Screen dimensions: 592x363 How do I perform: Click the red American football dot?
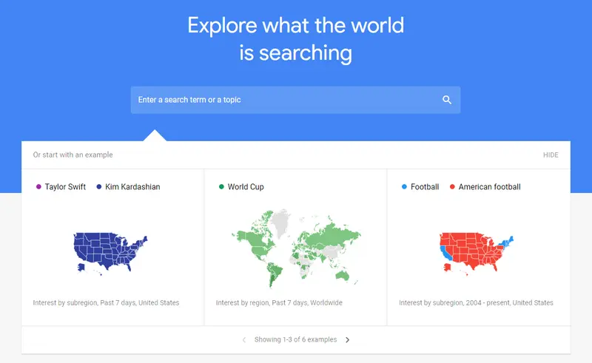452,187
